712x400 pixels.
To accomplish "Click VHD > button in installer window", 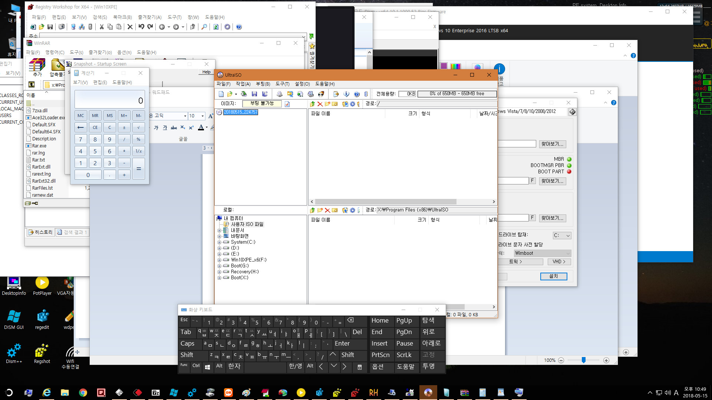I will [559, 262].
